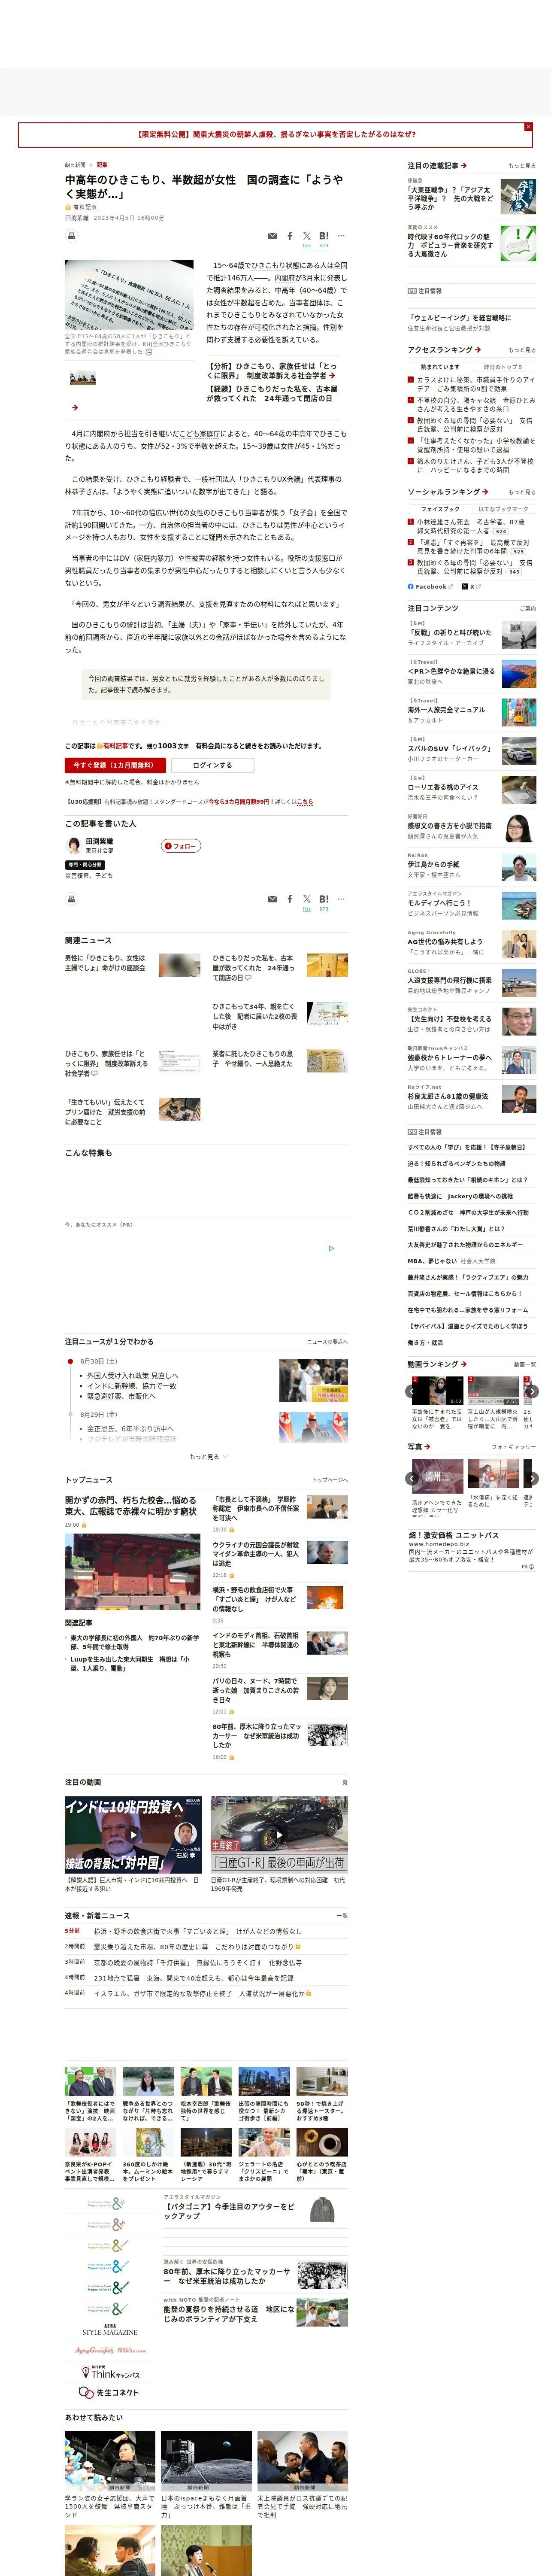551x2576 pixels.
Task: Click 一覧 link beside 注目の動画
Action: coord(342,1782)
